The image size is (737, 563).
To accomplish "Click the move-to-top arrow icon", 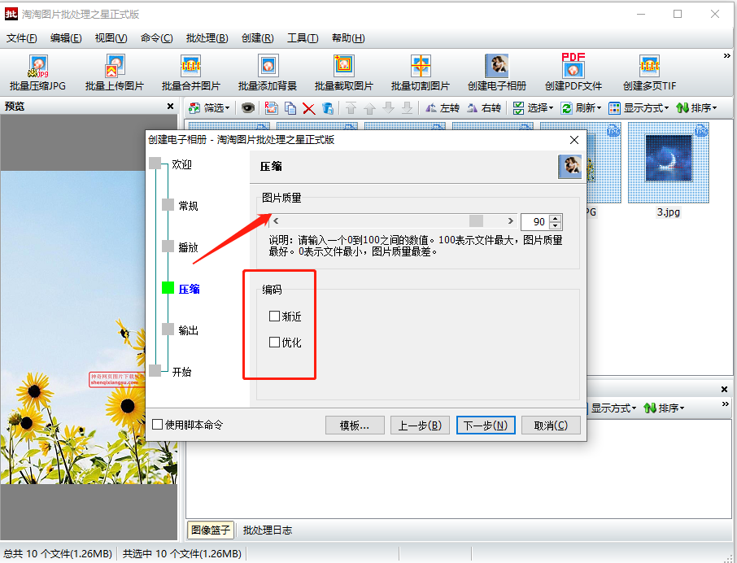I will tap(351, 108).
